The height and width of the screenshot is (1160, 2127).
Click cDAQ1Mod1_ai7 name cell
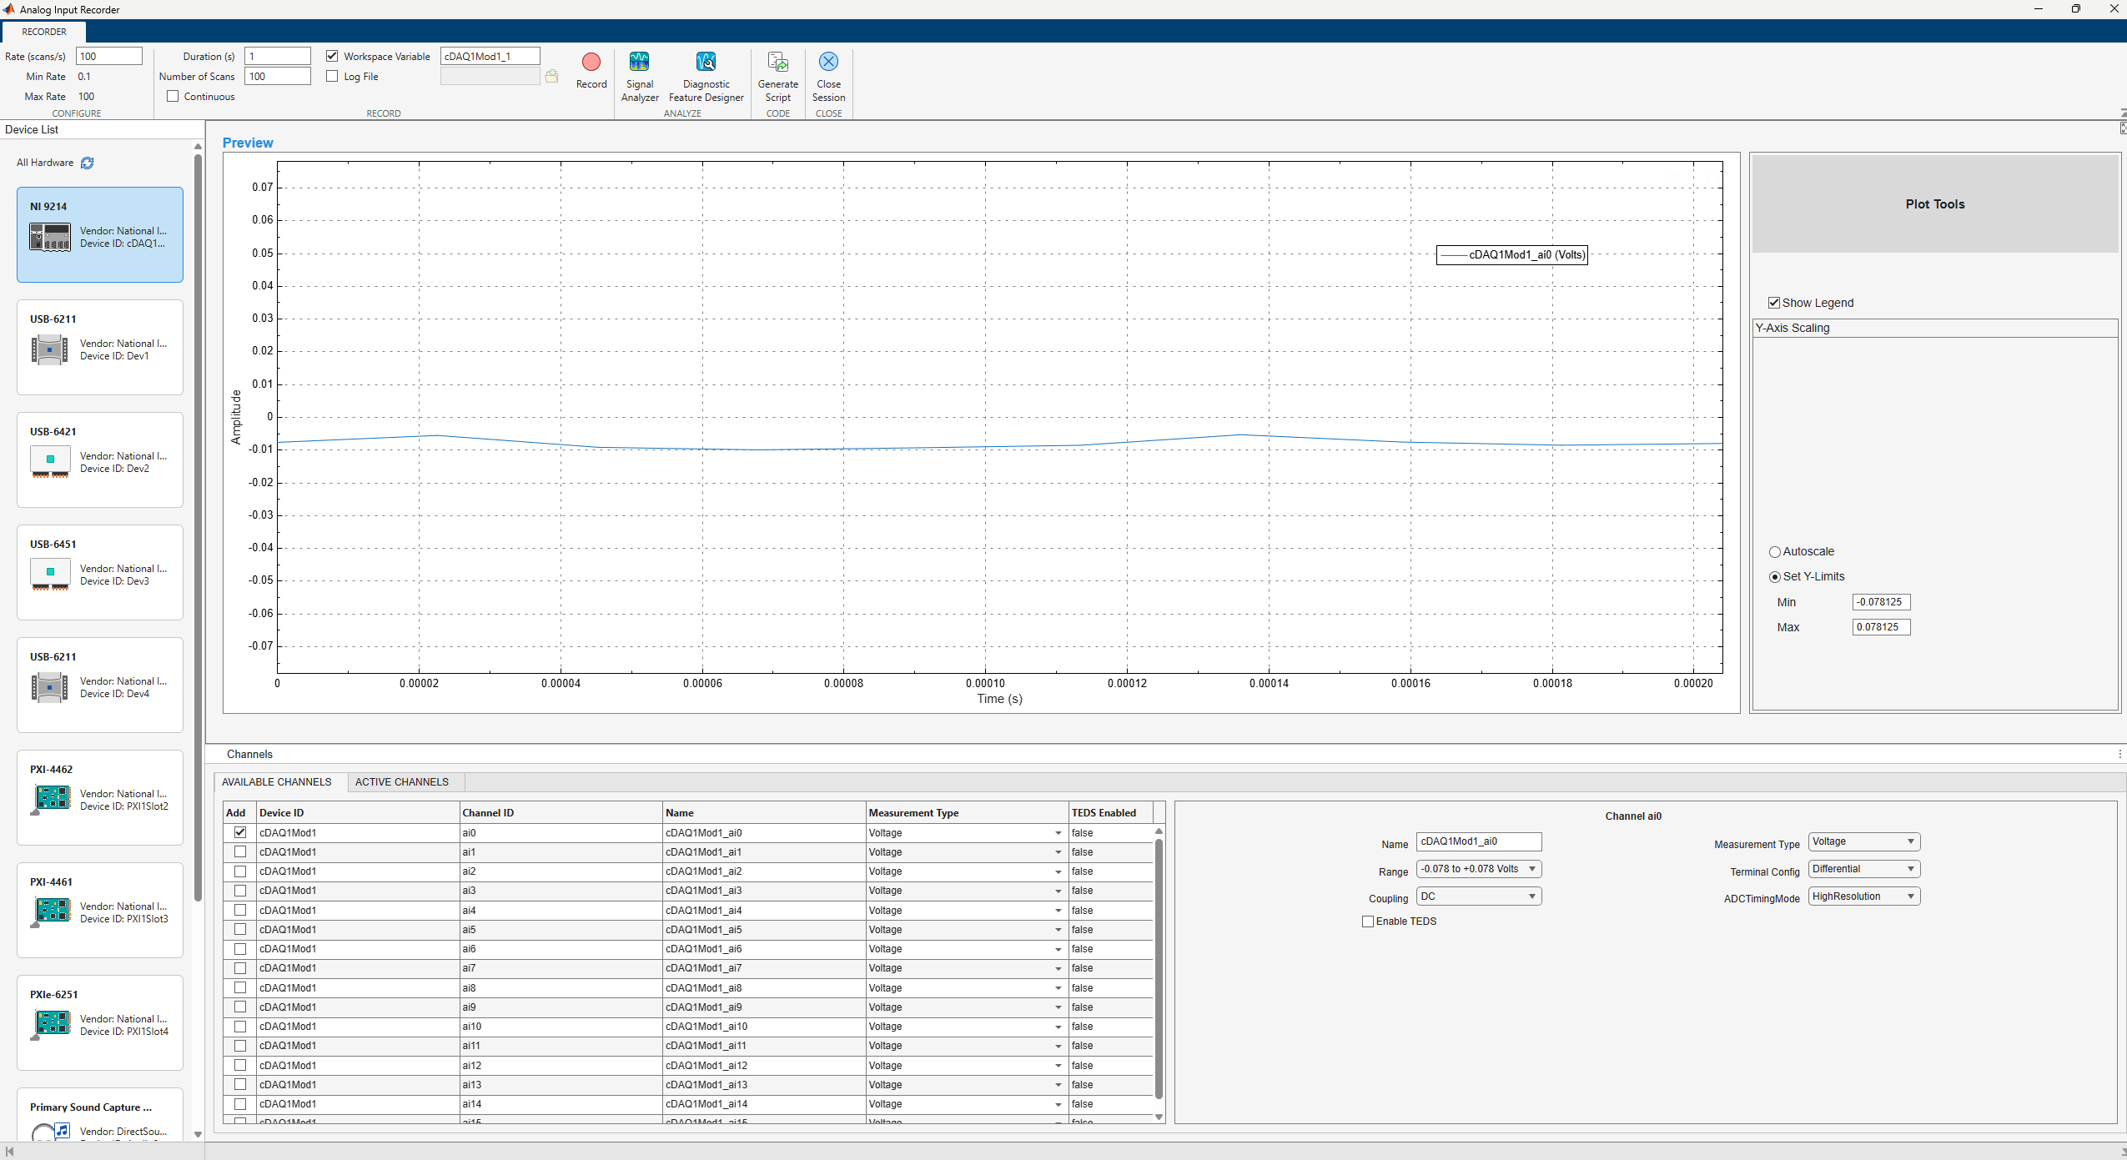pos(764,968)
